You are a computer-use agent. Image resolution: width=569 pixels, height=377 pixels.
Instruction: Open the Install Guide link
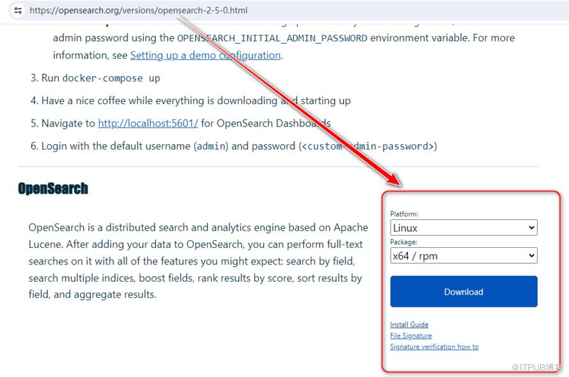tap(409, 325)
